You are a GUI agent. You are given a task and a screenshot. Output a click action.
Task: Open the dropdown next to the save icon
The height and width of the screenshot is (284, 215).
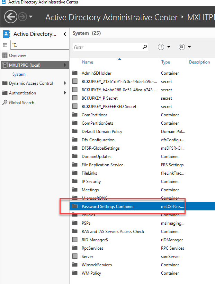point(189,47)
